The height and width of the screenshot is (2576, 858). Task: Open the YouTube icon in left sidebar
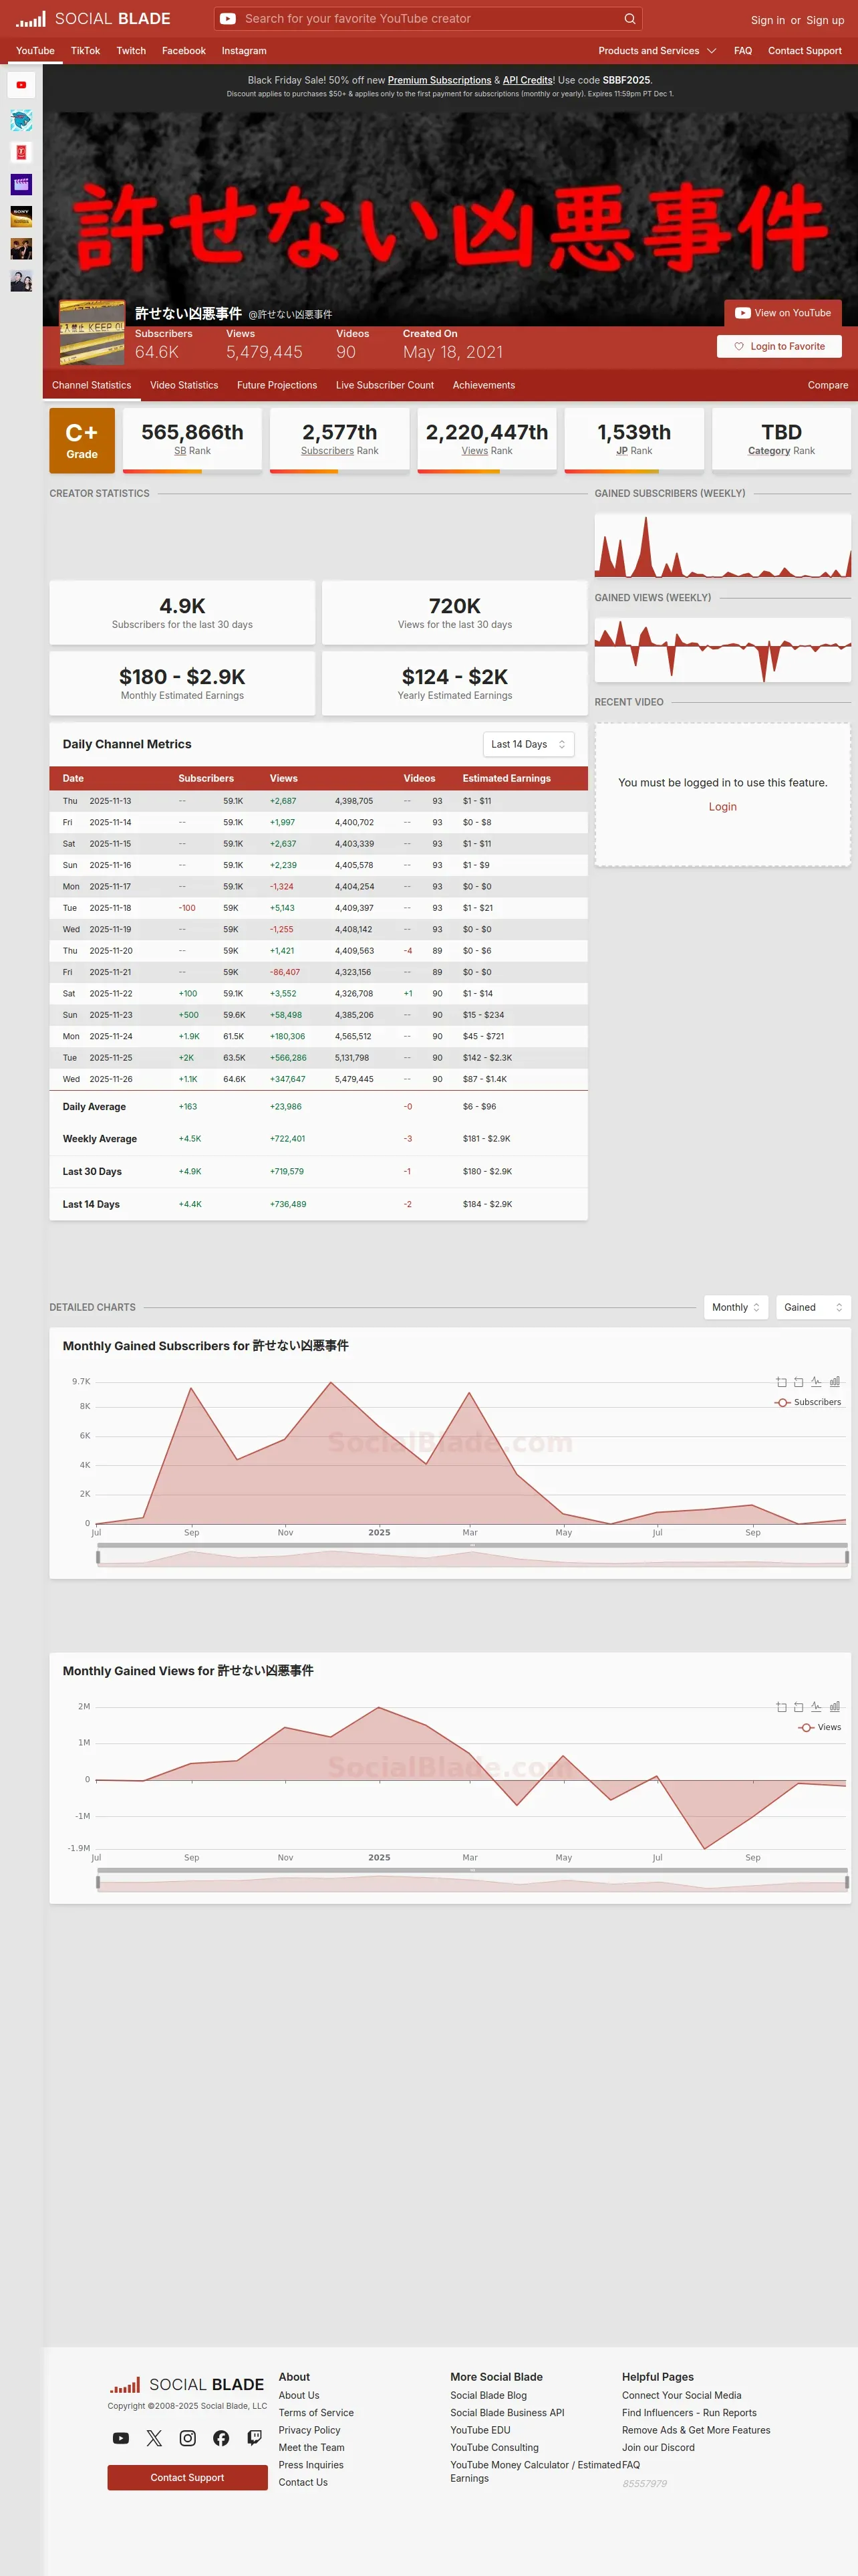point(21,85)
